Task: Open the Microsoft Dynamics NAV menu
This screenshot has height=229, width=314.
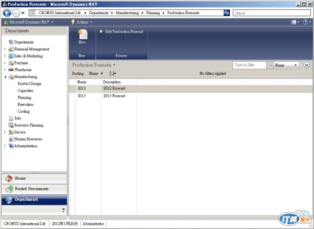Action: point(29,22)
